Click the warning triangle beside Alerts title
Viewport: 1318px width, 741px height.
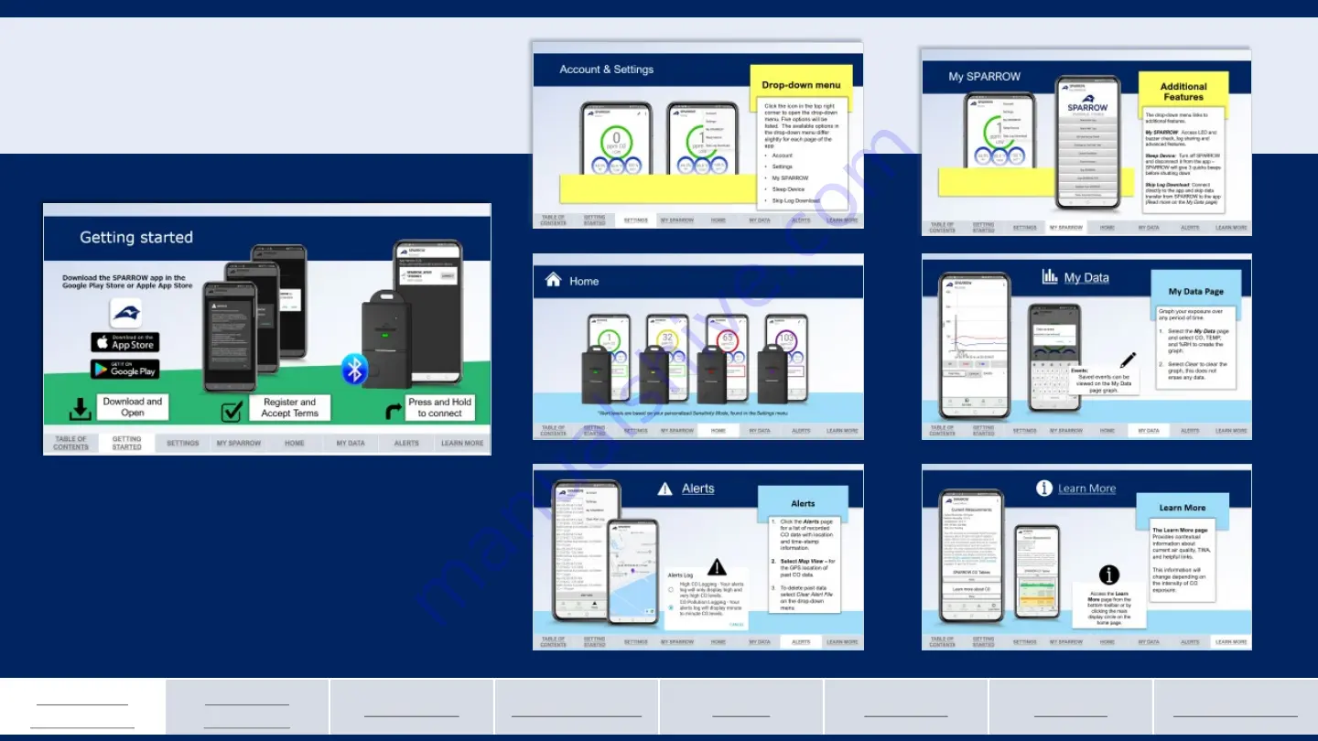coord(665,489)
